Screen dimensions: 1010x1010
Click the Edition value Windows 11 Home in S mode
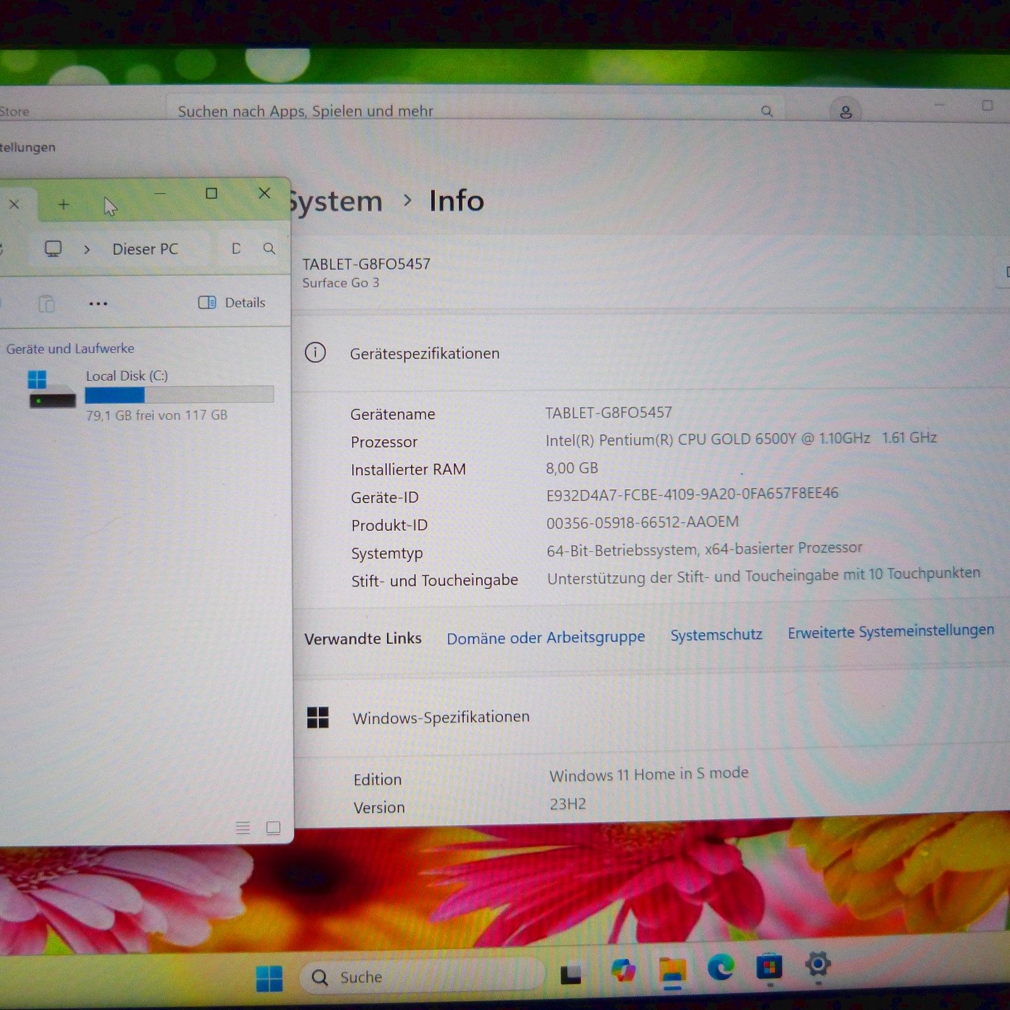point(649,775)
